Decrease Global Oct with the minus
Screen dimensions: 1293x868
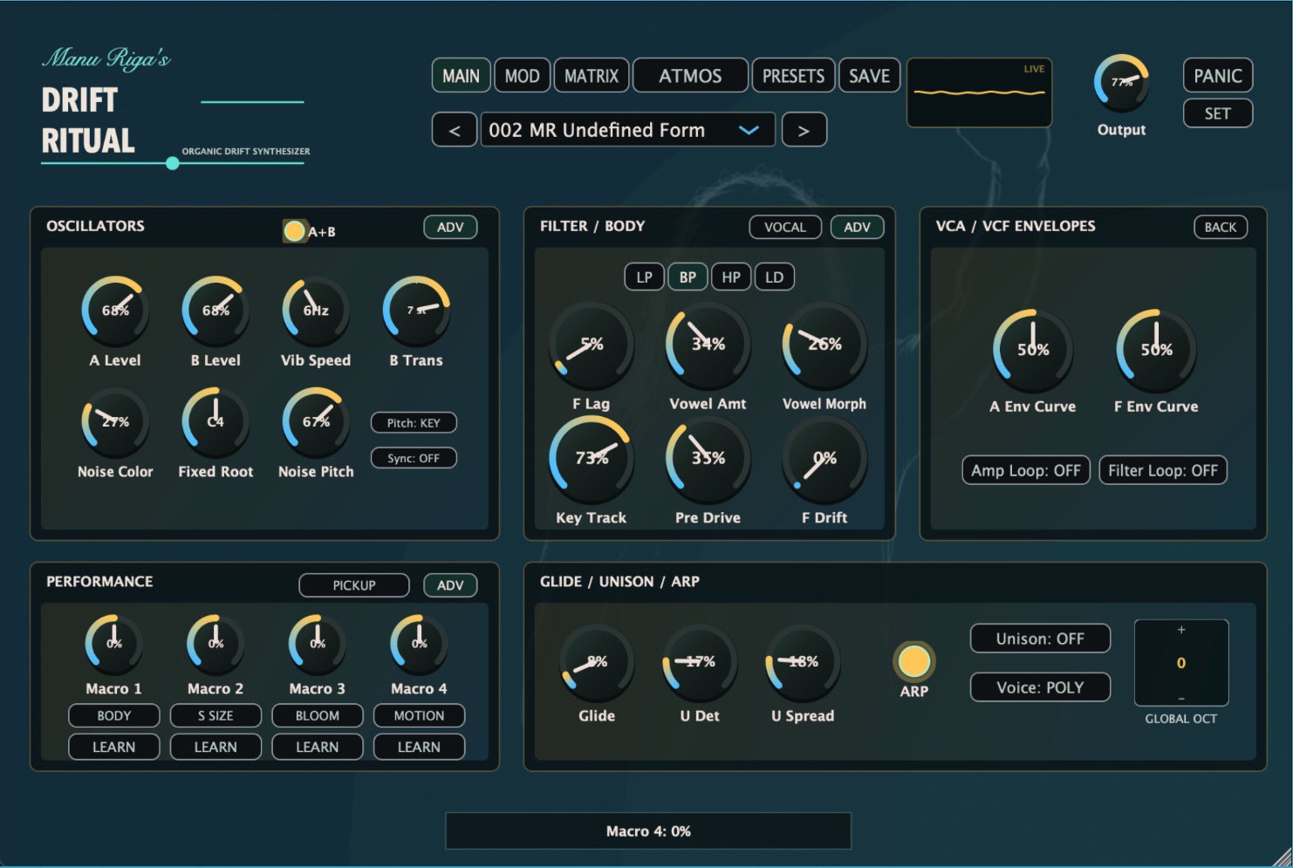1181,699
